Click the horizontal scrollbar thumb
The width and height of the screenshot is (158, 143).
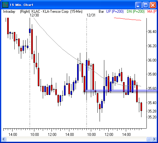[149, 139]
